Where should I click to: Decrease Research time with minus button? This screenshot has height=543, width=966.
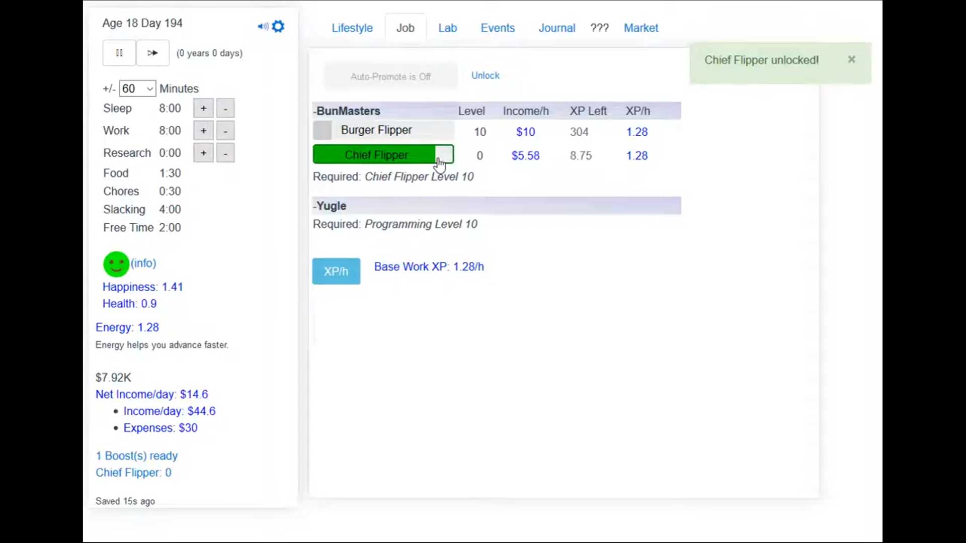[x=225, y=153]
